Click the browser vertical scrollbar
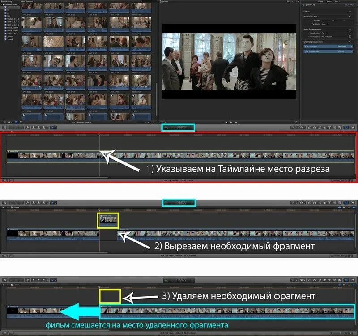Image resolution: width=358 pixels, height=336 pixels. 156,99
